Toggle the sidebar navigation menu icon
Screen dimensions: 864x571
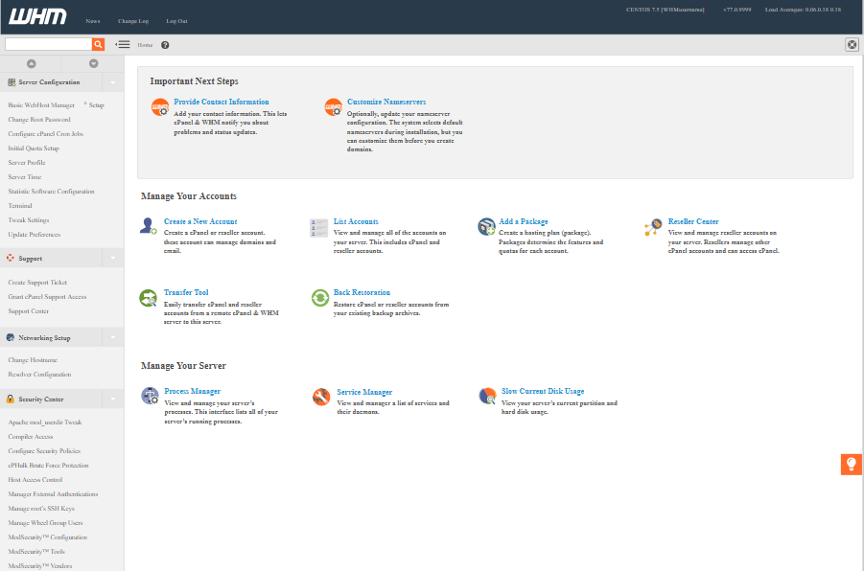[123, 45]
